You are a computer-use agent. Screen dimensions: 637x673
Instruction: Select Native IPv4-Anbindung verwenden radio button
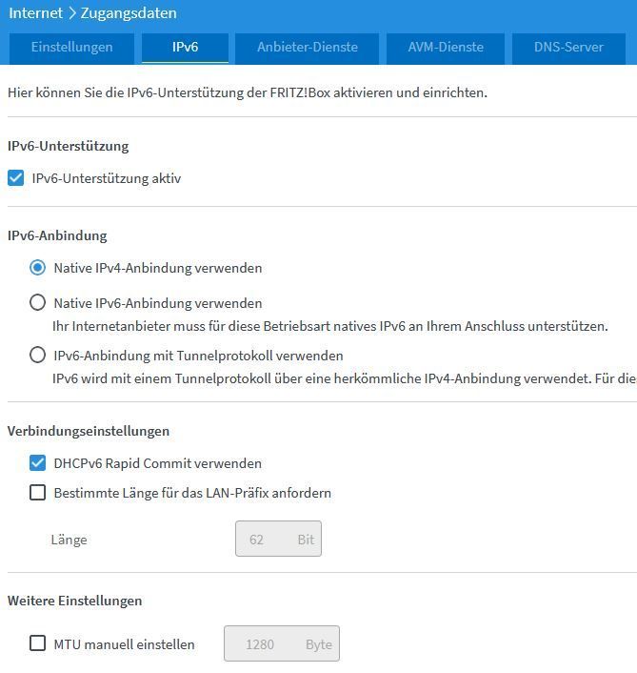pos(38,268)
